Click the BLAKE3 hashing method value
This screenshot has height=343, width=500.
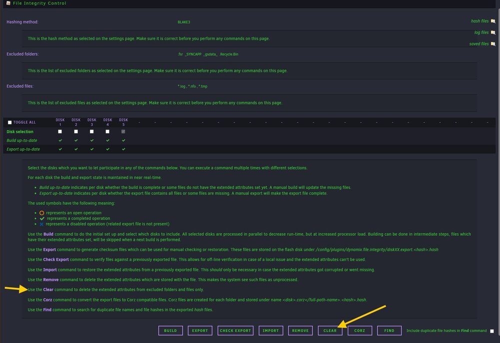coord(183,22)
